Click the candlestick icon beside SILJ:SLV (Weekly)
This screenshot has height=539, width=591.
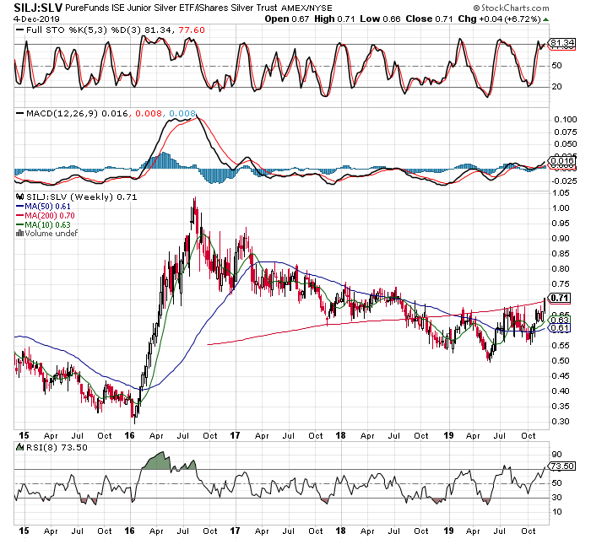(20, 197)
